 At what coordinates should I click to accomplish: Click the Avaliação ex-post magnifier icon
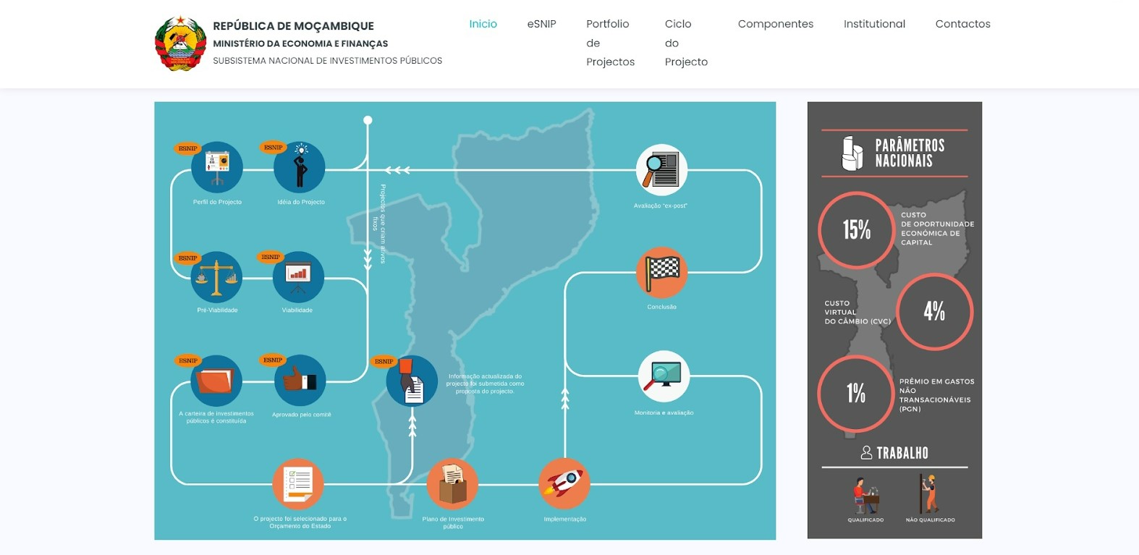coord(661,171)
